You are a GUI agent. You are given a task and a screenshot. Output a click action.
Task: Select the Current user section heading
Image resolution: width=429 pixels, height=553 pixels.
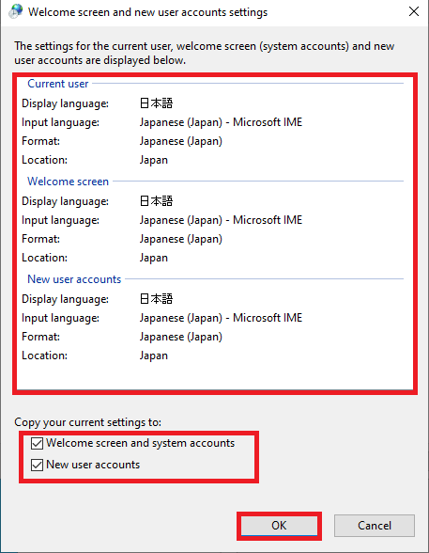57,84
